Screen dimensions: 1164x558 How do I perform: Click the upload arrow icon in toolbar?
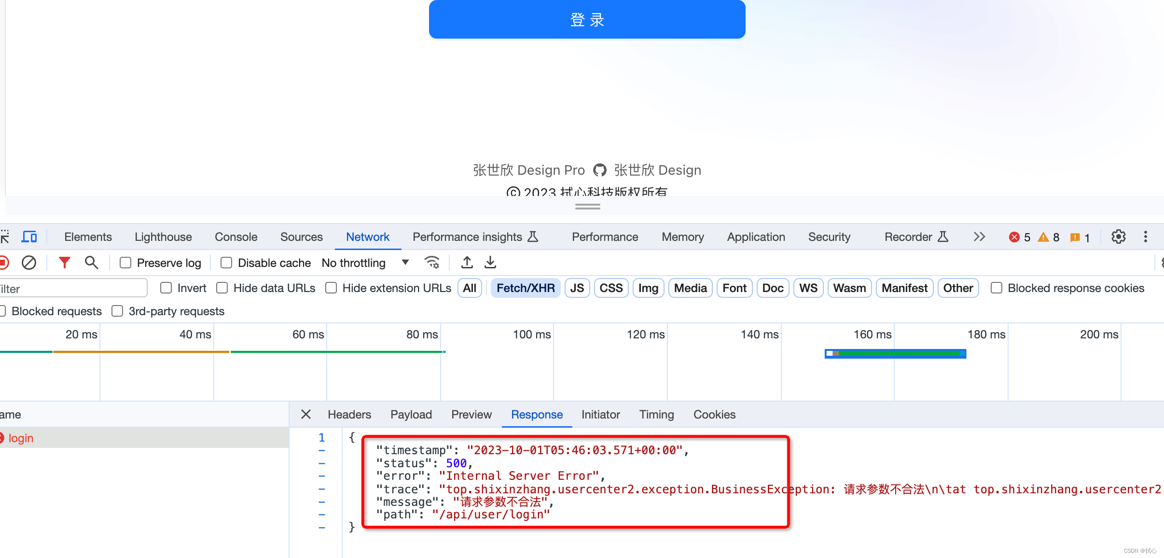(x=466, y=263)
